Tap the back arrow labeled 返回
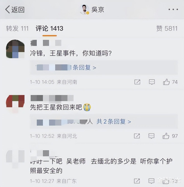Viewport: 184px width, 187px height. click(x=15, y=9)
